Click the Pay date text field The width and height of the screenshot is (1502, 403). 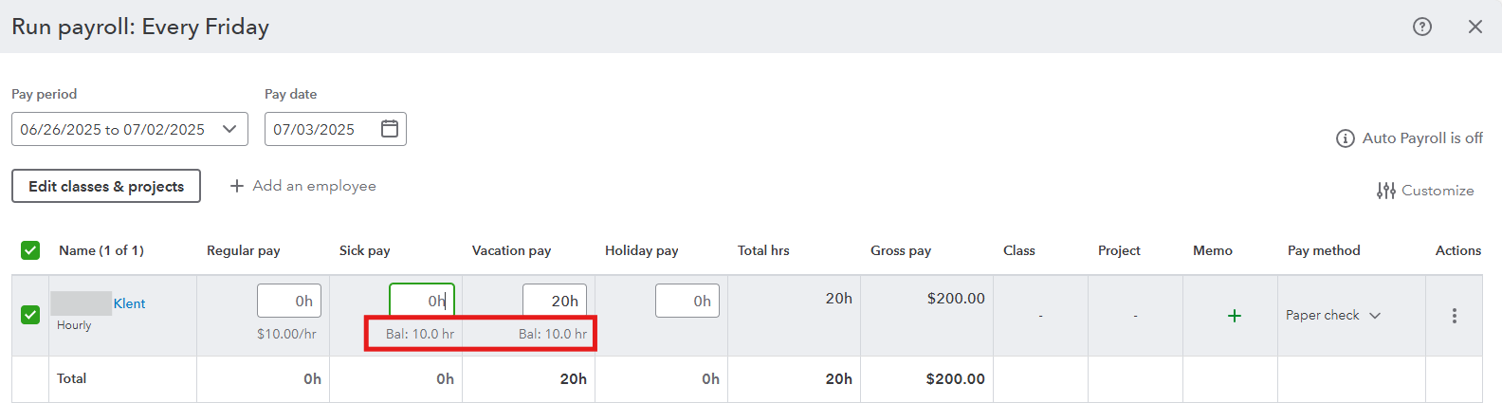[x=322, y=129]
